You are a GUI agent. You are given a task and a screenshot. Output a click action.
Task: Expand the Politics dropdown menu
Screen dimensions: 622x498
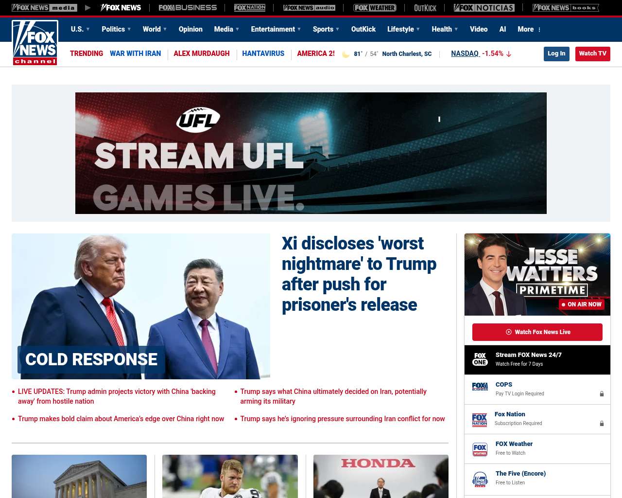(x=116, y=29)
